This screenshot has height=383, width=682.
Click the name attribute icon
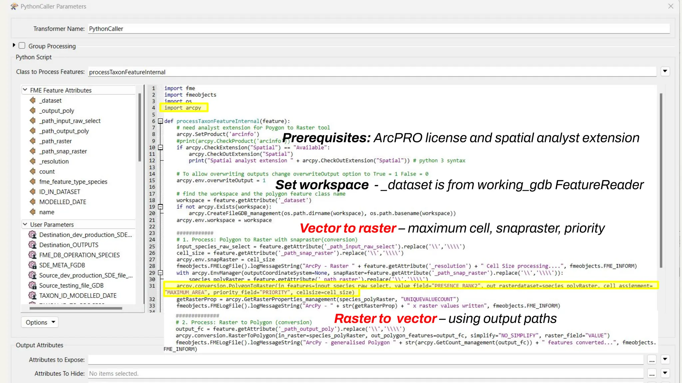33,212
